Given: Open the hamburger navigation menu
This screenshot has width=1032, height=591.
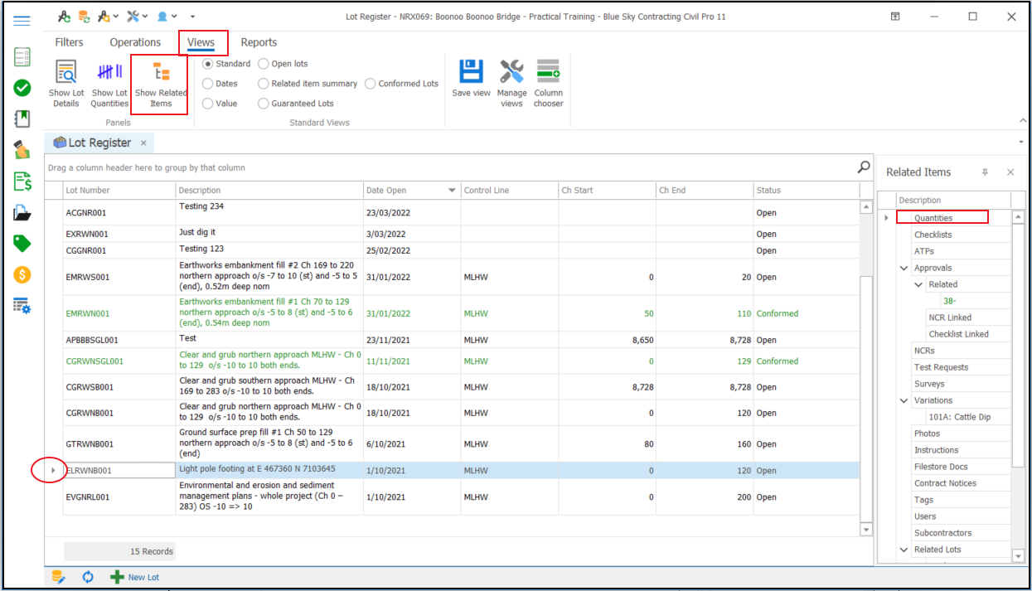Looking at the screenshot, I should point(22,21).
